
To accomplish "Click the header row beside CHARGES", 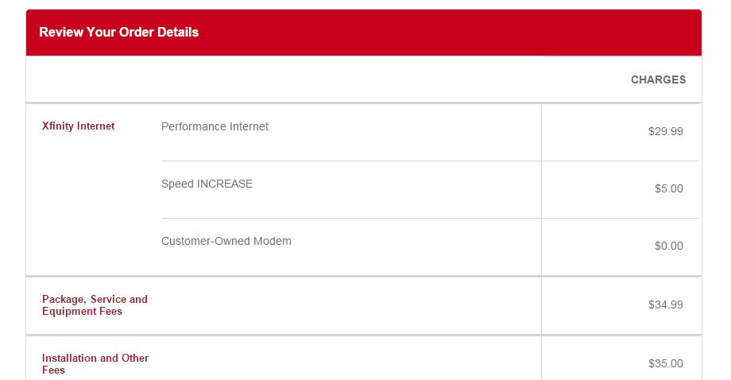I will click(x=364, y=79).
